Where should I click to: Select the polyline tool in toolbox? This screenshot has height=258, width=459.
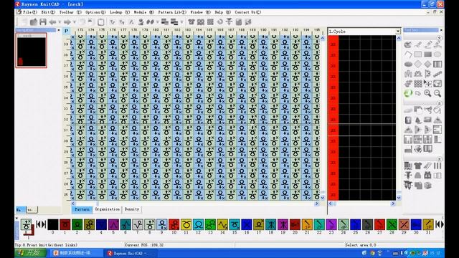(408, 54)
